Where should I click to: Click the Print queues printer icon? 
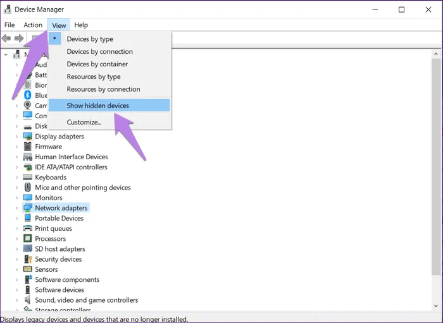28,229
